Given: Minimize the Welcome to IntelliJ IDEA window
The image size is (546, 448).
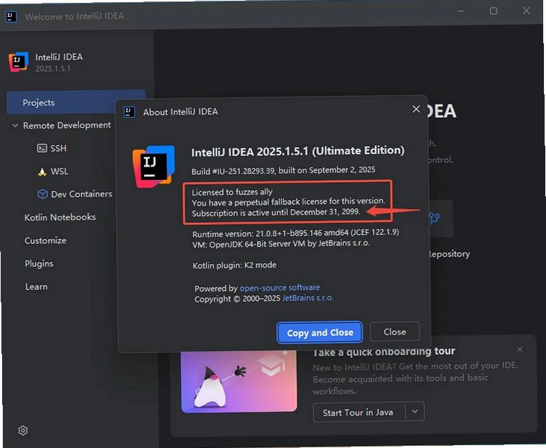Looking at the screenshot, I should (x=461, y=11).
